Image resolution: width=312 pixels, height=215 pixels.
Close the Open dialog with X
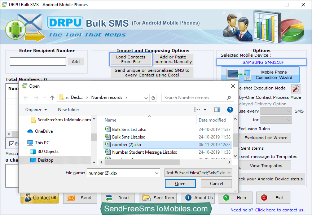coord(233,86)
